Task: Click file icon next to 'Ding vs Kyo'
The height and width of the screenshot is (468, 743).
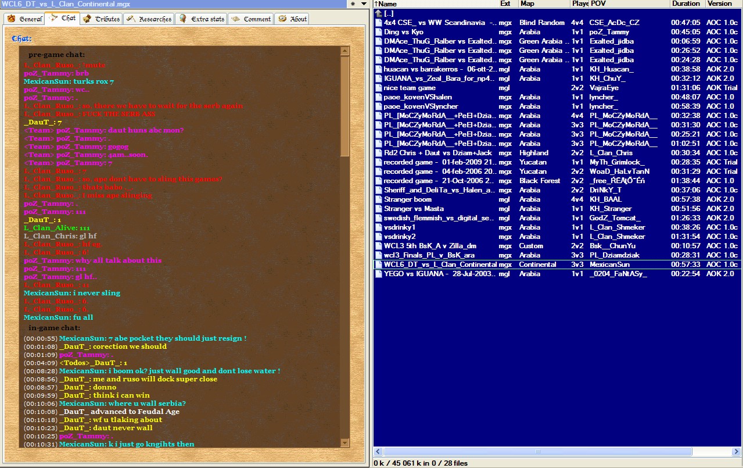Action: pyautogui.click(x=379, y=32)
